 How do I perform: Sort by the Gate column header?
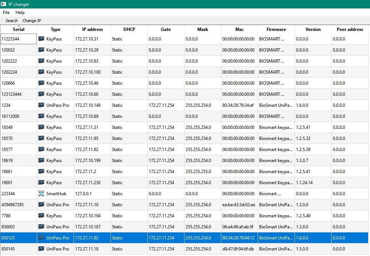(x=166, y=29)
